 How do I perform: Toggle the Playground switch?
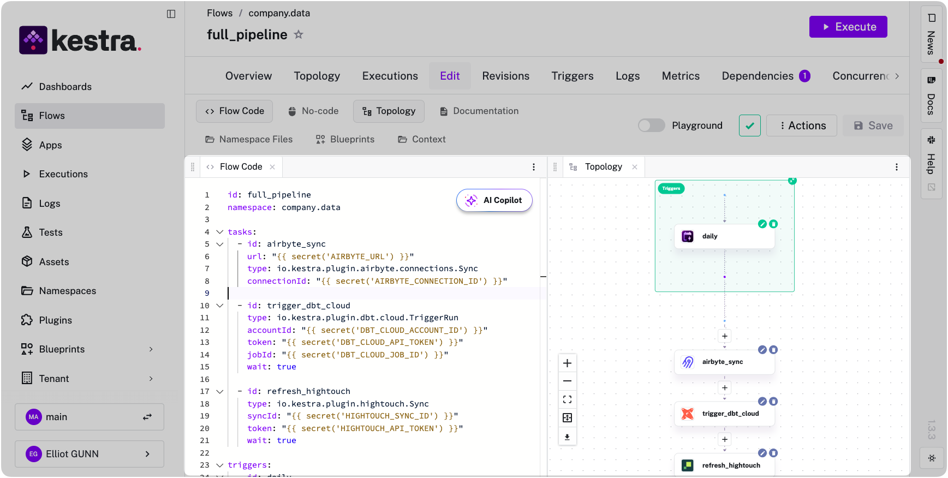tap(652, 126)
